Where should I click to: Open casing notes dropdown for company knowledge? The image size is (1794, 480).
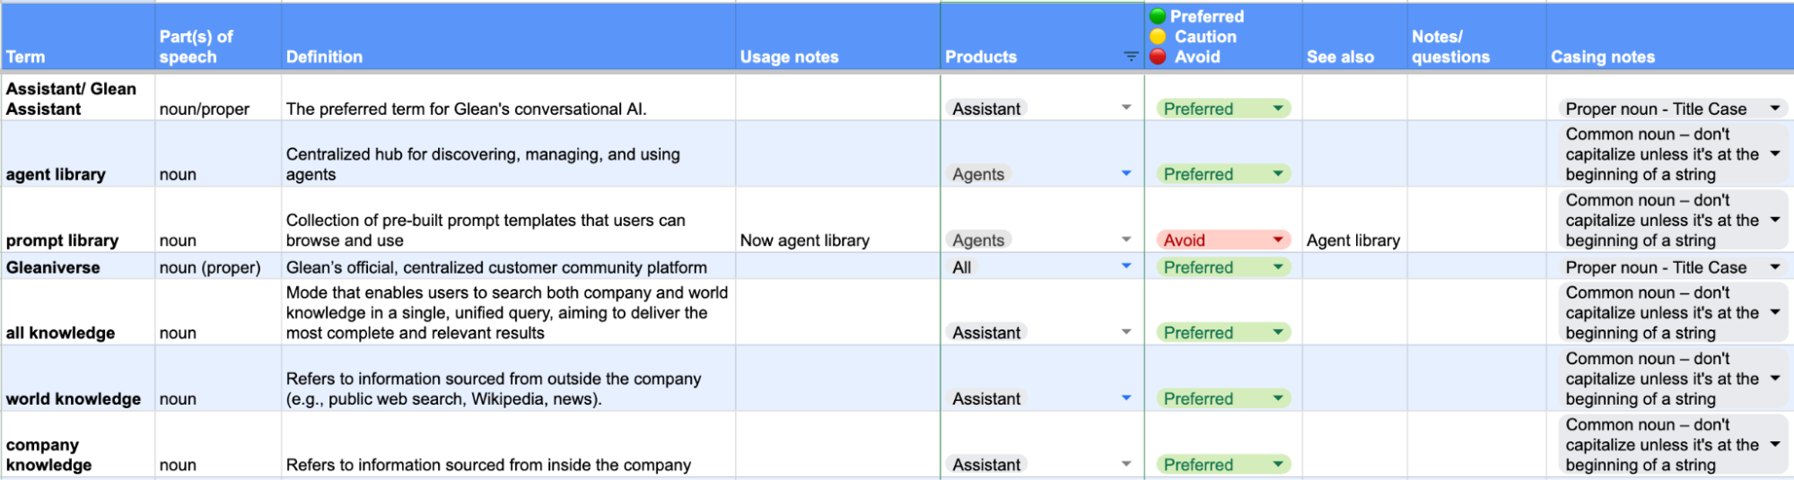click(x=1673, y=444)
